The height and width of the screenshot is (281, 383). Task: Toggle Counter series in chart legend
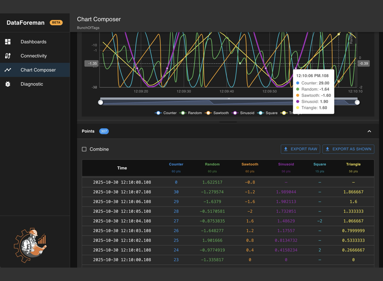tap(166, 113)
